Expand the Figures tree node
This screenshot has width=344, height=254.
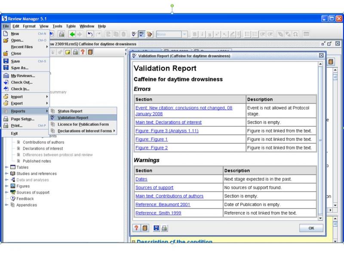[x=6, y=186]
